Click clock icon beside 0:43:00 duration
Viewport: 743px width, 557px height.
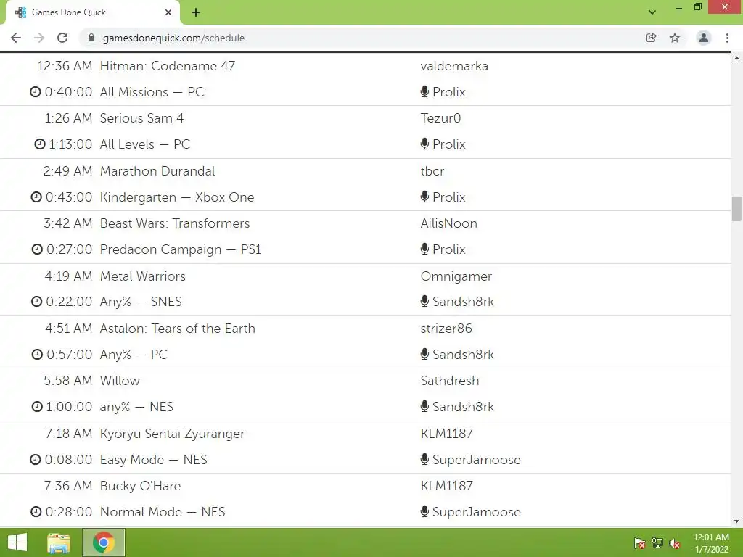coord(36,197)
